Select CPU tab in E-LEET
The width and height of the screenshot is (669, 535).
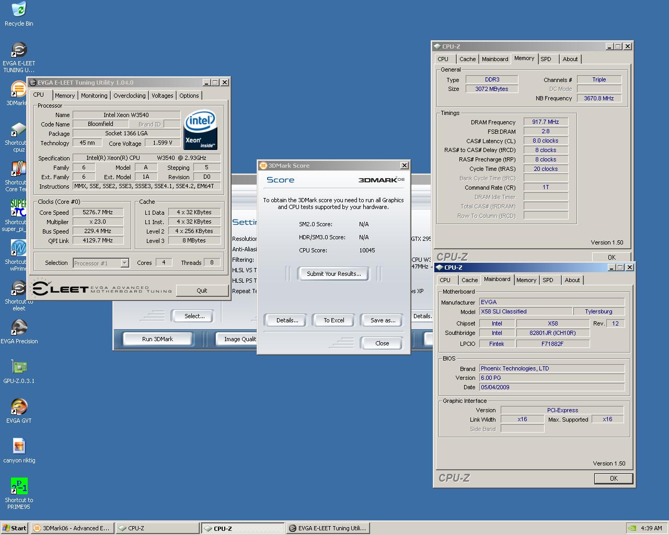[39, 95]
